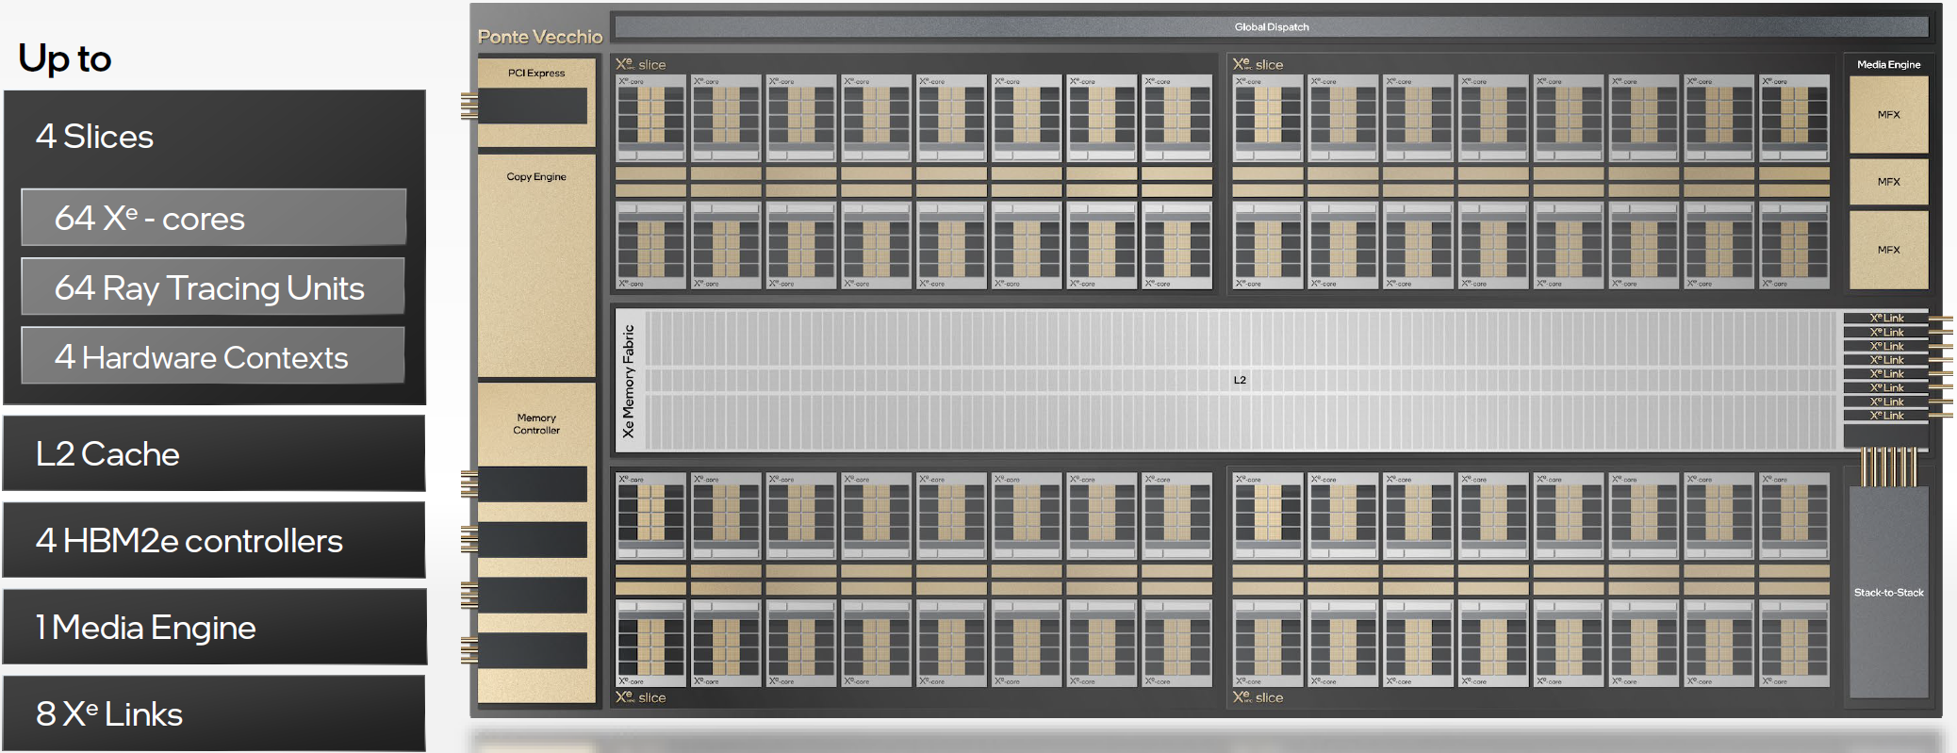The width and height of the screenshot is (1957, 753).
Task: Select the bottom MFX block
Action: (x=1888, y=250)
